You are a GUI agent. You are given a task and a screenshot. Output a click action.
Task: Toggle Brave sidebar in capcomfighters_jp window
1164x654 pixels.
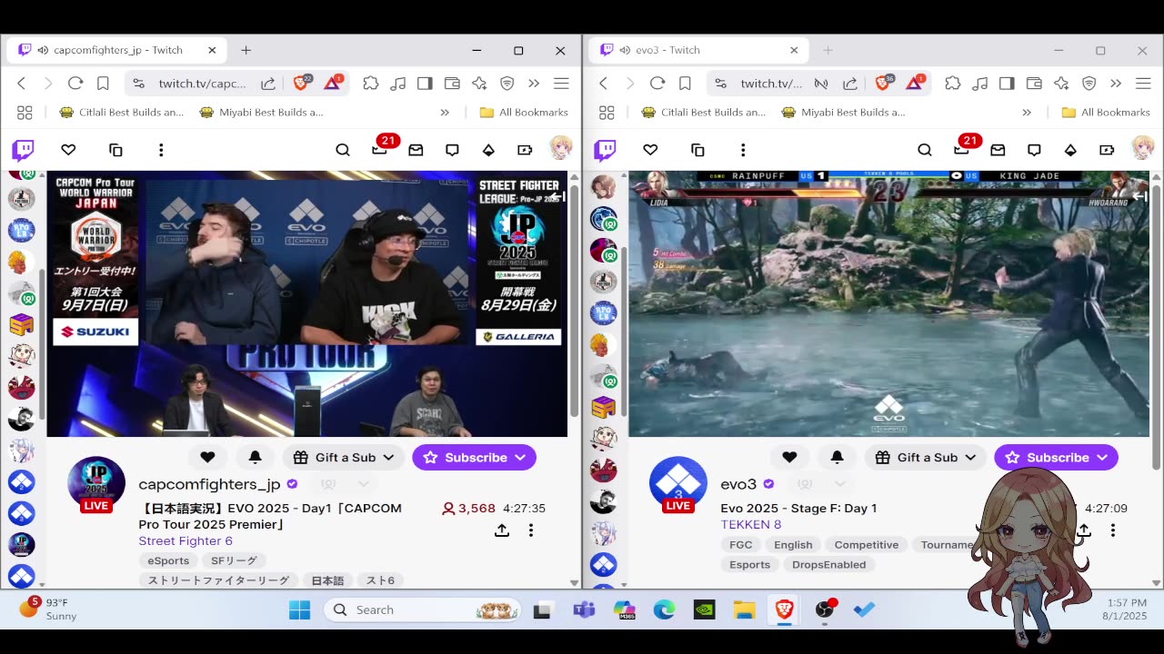(425, 84)
